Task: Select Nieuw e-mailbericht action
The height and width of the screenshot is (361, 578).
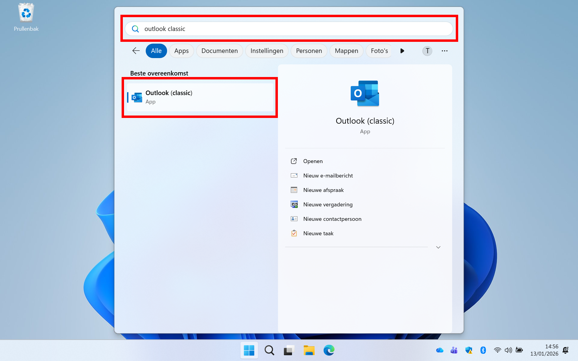Action: pos(328,176)
